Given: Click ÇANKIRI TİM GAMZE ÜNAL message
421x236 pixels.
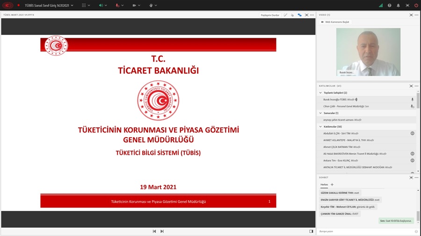Looking at the screenshot, I should [x=340, y=214].
